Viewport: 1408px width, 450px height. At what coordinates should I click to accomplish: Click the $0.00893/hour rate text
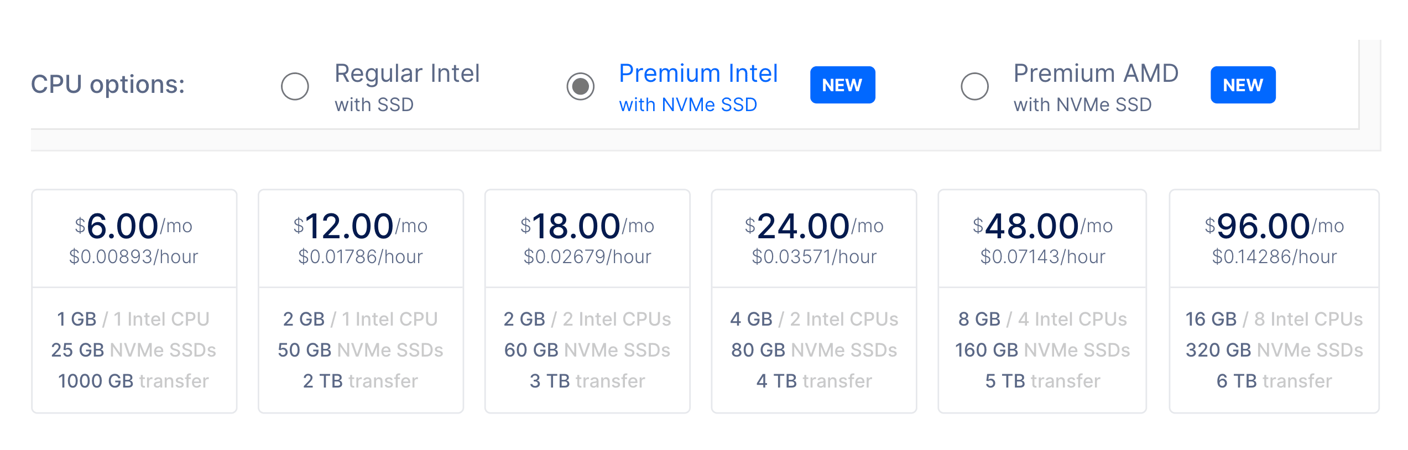[134, 256]
